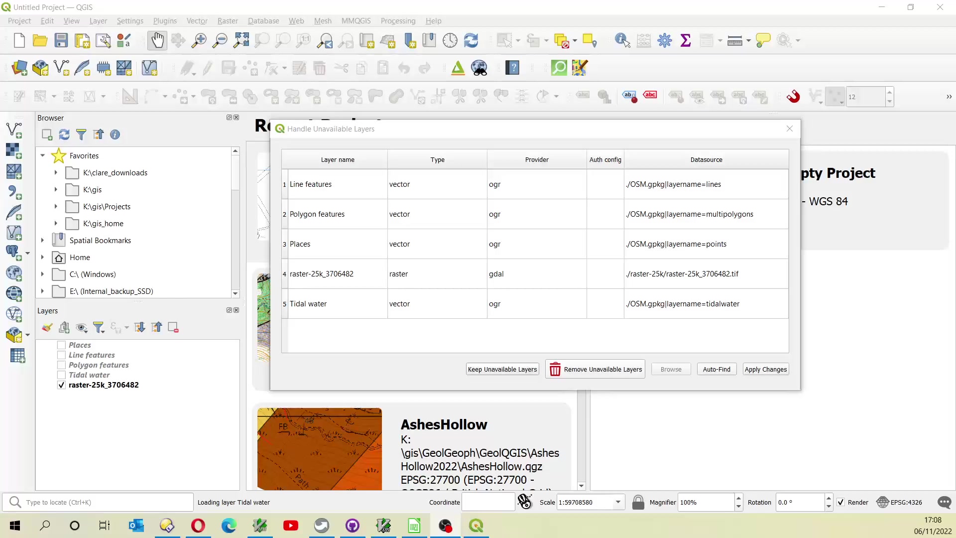
Task: Click the Filter browser layers icon
Action: pyautogui.click(x=81, y=134)
